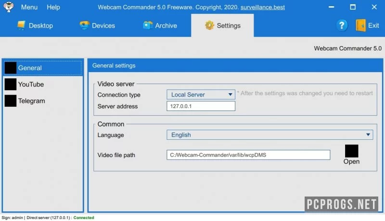Open the Help menu
Image resolution: width=385 pixels, height=221 pixels.
[53, 7]
